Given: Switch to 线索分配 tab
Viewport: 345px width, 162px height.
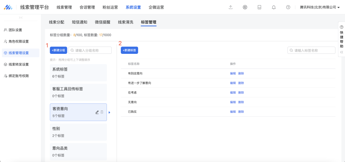Looking at the screenshot, I should [56, 22].
